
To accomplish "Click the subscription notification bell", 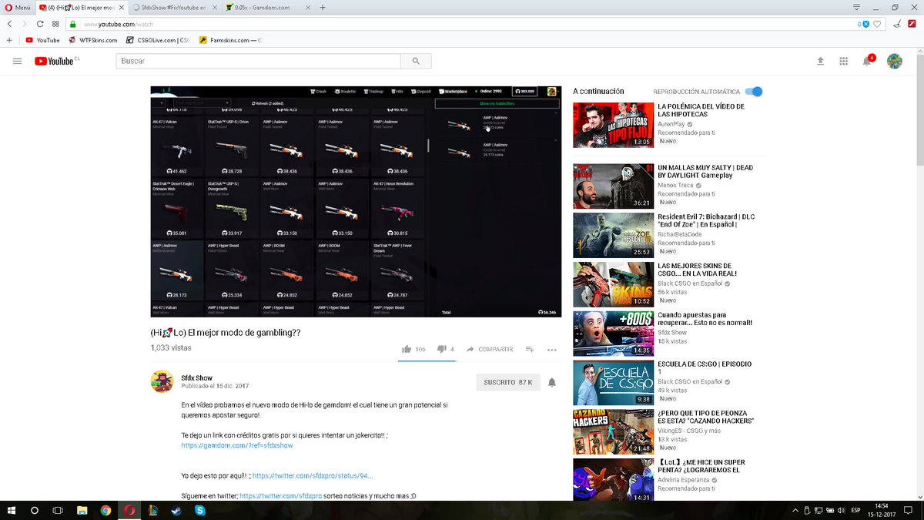I will coord(551,382).
